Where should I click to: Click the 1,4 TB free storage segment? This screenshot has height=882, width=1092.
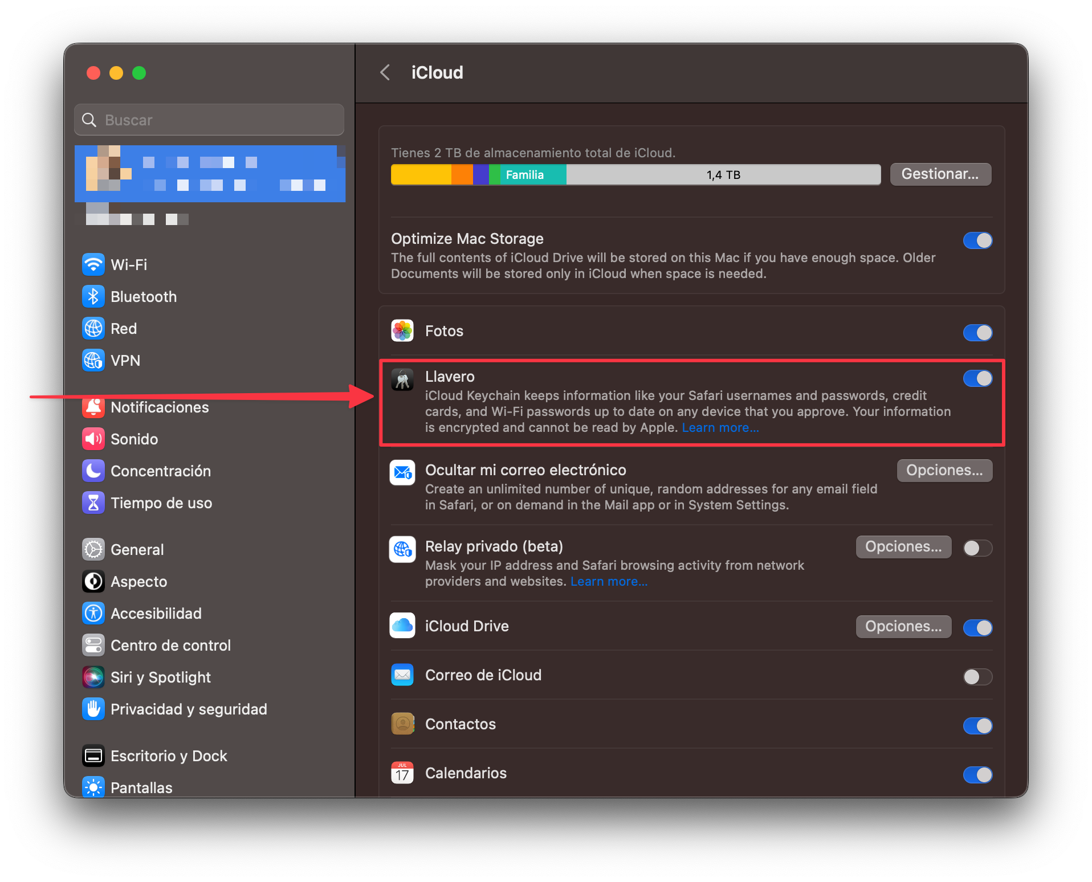click(724, 174)
